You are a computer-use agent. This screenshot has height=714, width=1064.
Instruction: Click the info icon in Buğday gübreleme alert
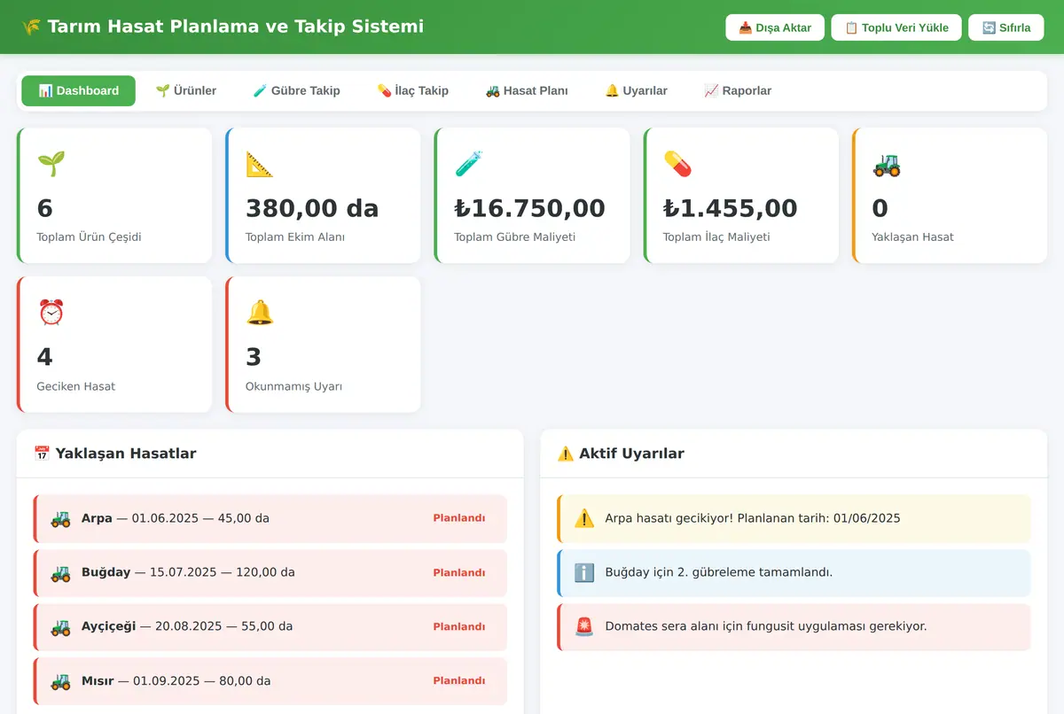point(584,572)
